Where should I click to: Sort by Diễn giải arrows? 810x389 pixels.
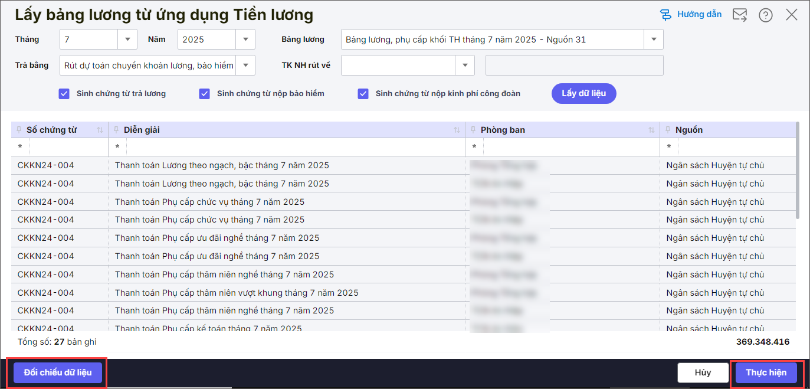pyautogui.click(x=457, y=130)
